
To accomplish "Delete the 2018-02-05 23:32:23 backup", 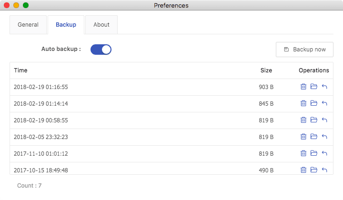I will [303, 137].
